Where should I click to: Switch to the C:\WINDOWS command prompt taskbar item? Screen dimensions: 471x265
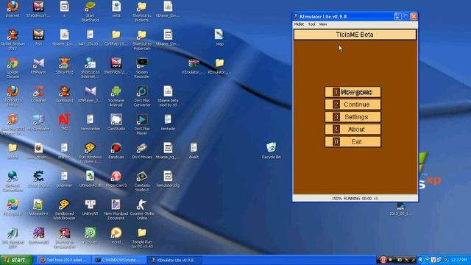pos(118,260)
